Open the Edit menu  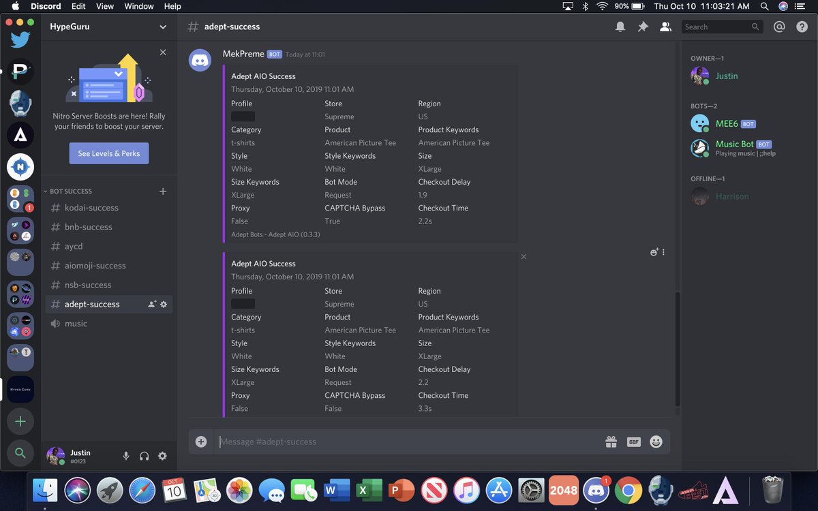[x=78, y=6]
